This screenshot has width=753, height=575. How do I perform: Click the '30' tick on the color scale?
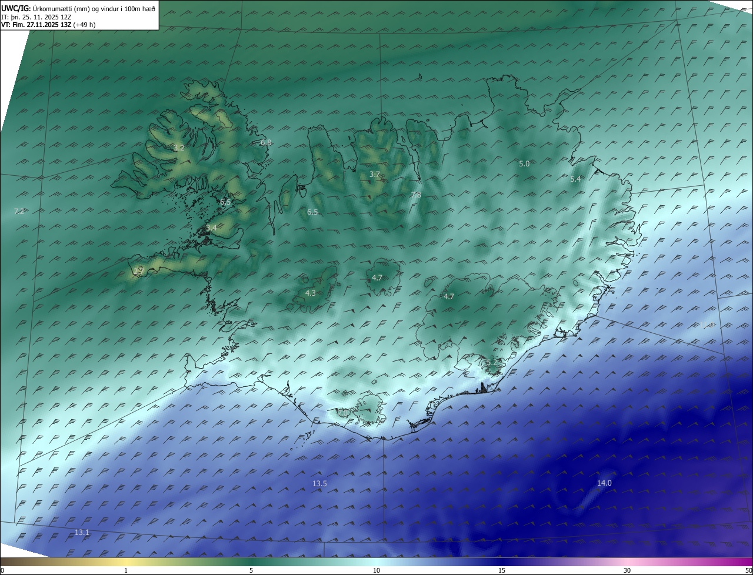pyautogui.click(x=627, y=570)
